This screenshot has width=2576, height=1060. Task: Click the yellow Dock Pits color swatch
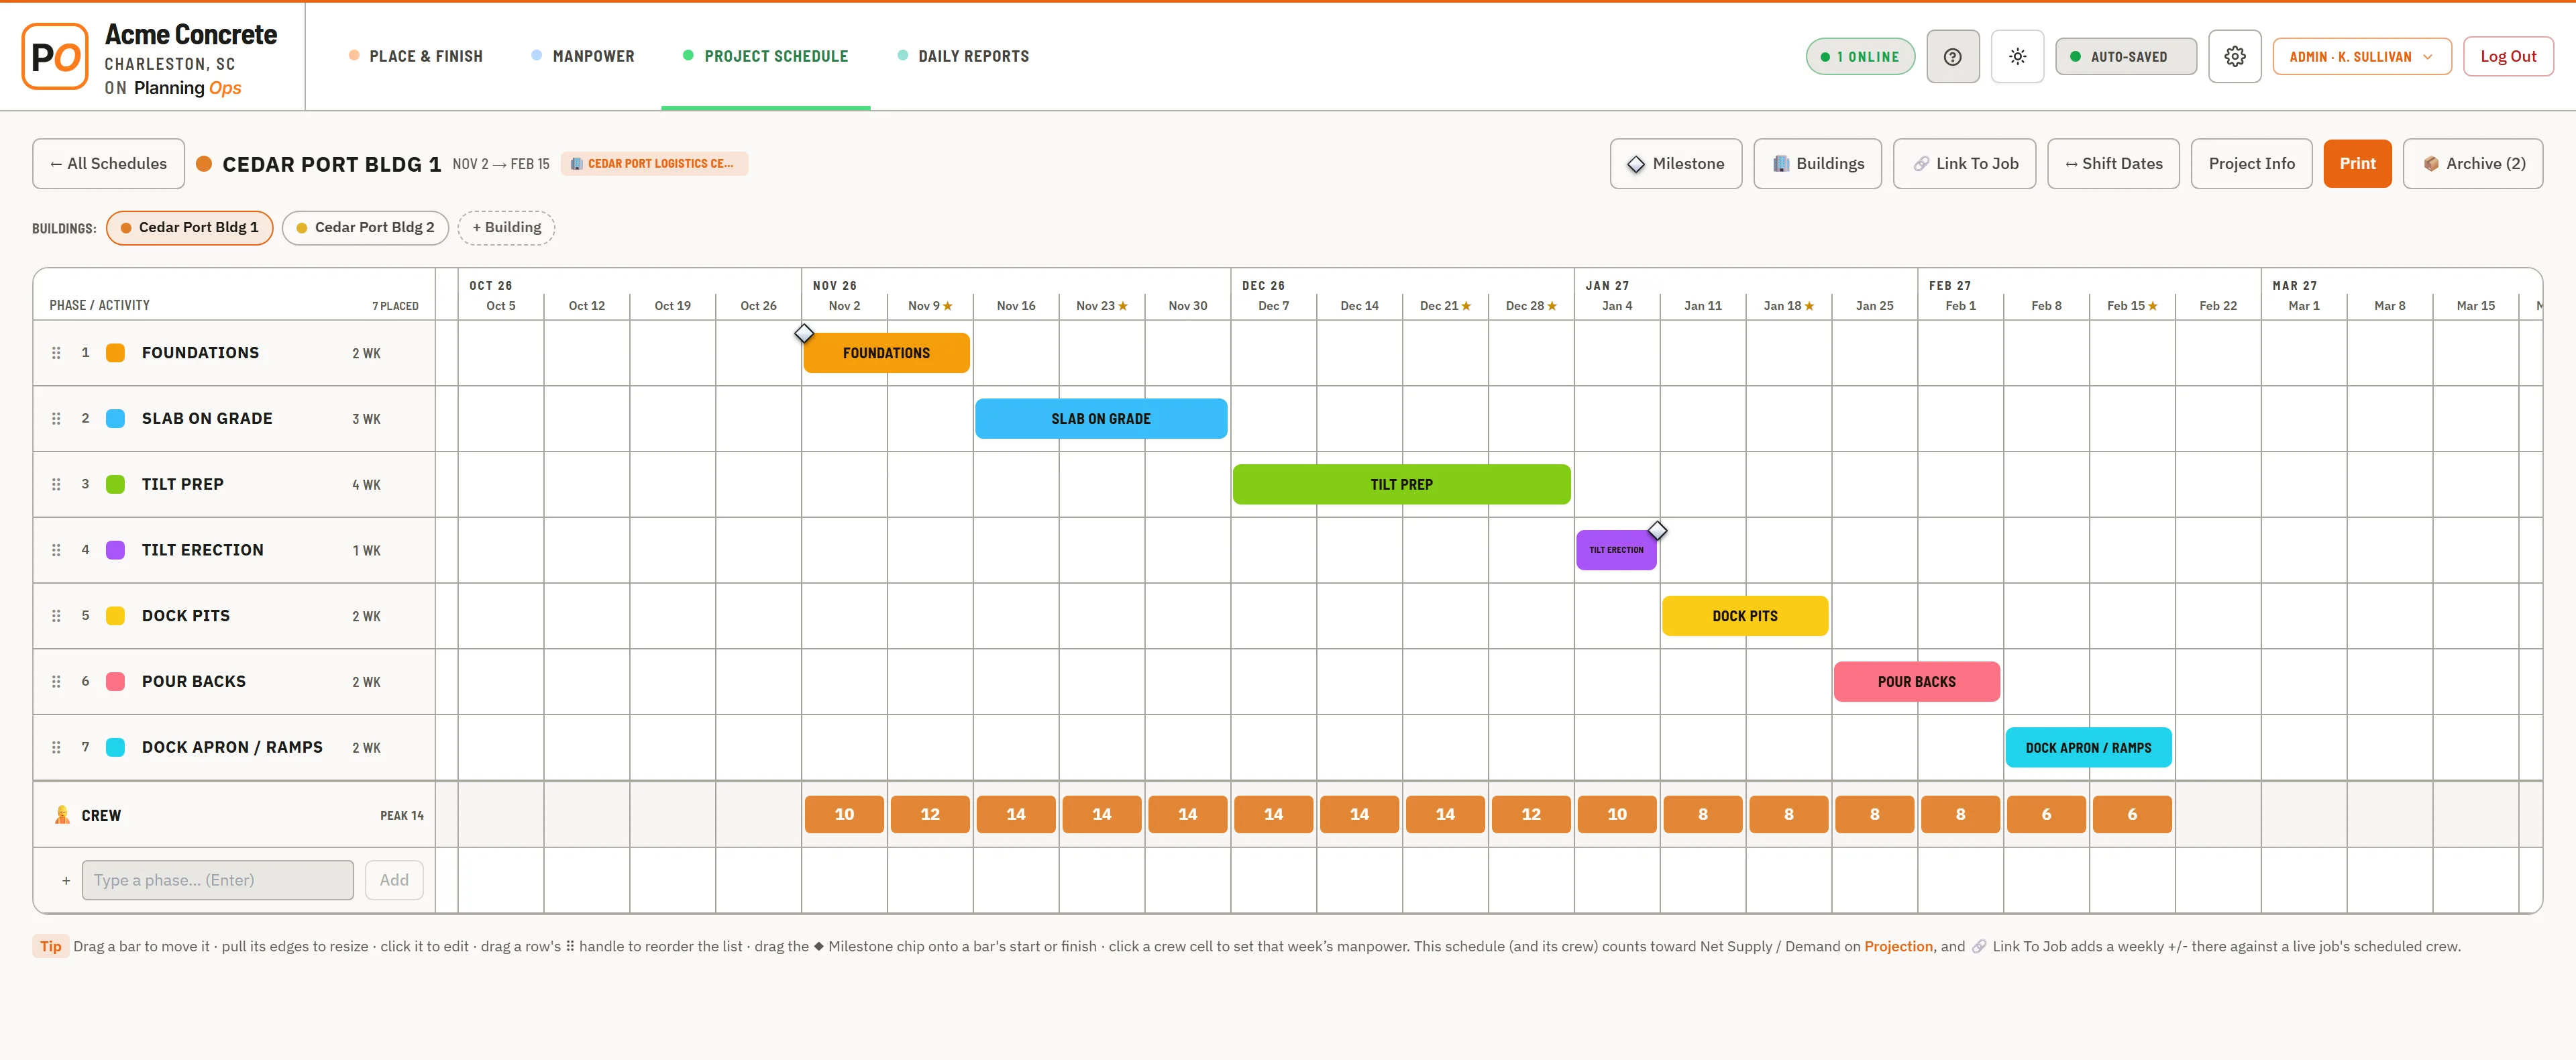point(116,616)
